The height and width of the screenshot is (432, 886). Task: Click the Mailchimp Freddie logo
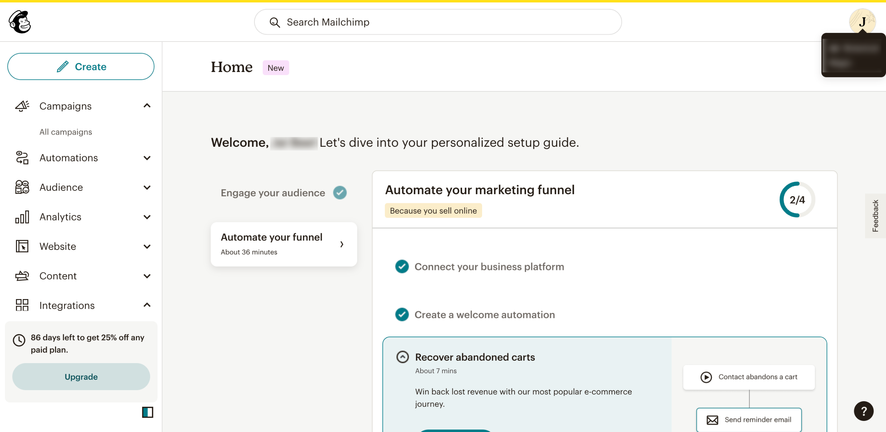point(20,22)
